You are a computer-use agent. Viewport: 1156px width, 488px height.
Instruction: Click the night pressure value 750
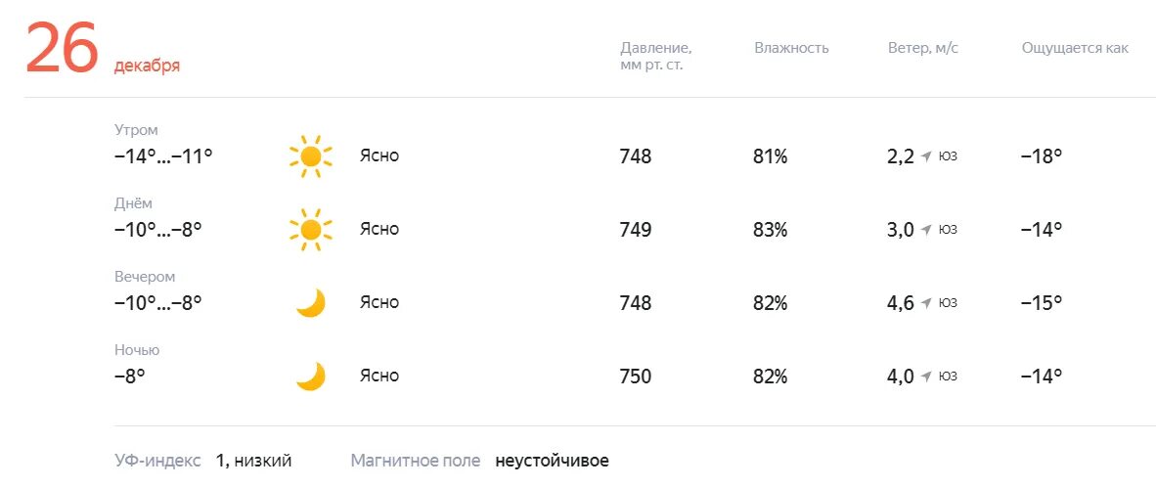coord(636,377)
